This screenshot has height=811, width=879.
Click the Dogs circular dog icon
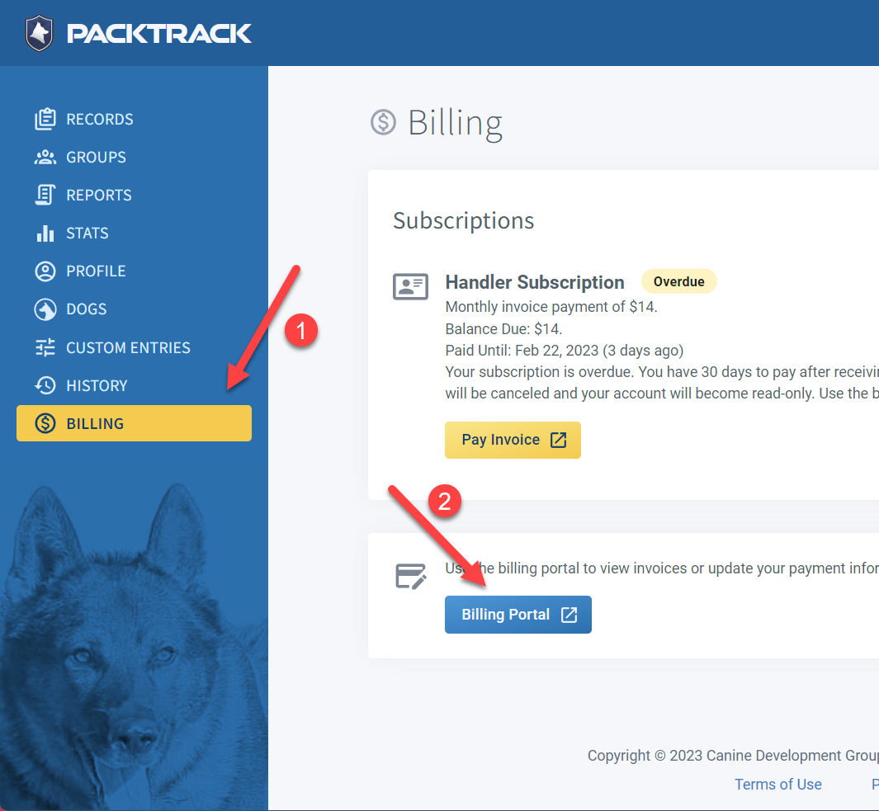(45, 309)
